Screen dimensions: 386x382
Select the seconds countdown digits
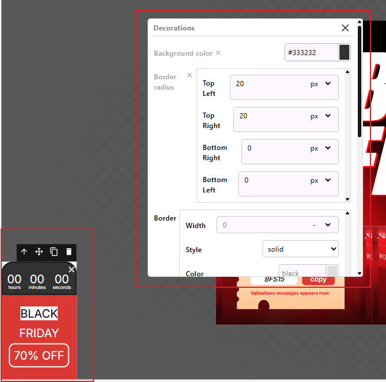61,279
